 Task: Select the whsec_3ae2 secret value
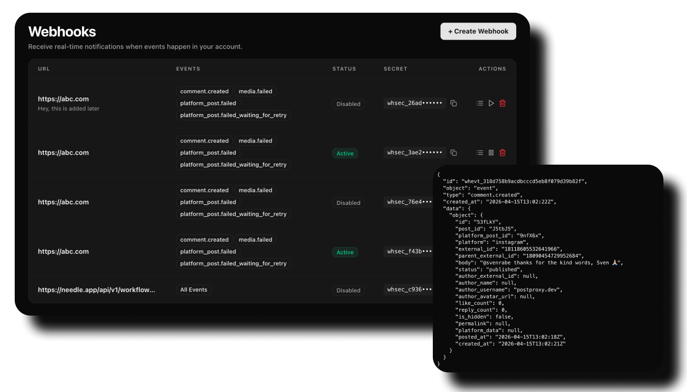click(x=415, y=153)
